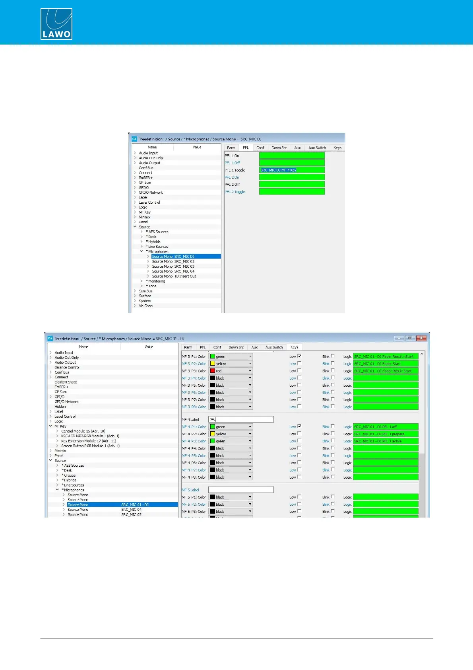The height and width of the screenshot is (670, 473).
Task: Expand Audio Input in the upper window tree
Action: click(x=135, y=153)
